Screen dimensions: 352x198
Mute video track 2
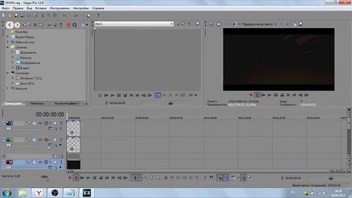pyautogui.click(x=55, y=140)
